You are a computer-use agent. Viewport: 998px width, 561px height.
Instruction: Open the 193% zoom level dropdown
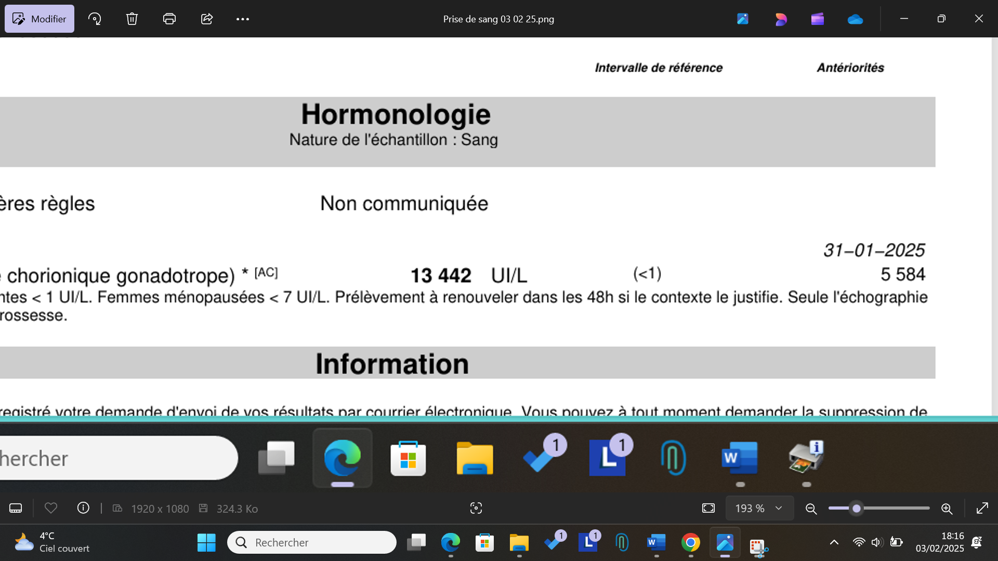tap(759, 508)
